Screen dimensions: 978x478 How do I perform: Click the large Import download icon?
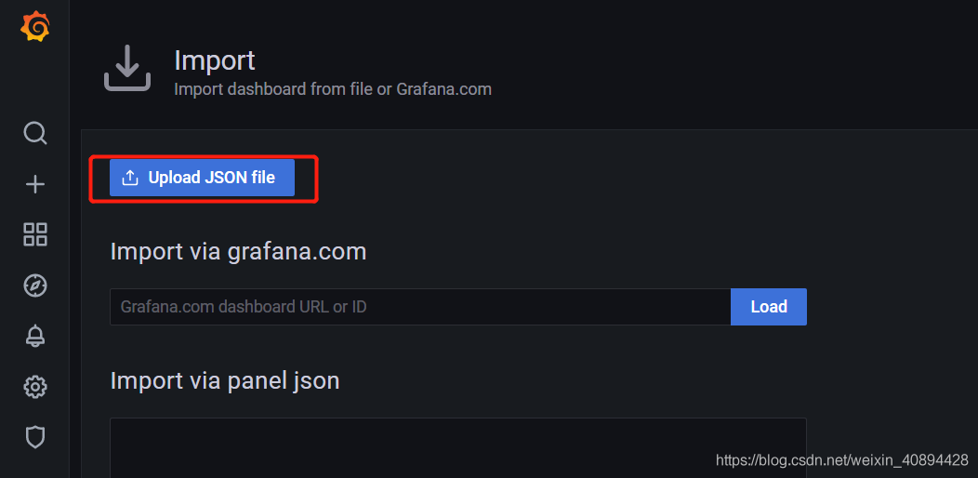127,68
